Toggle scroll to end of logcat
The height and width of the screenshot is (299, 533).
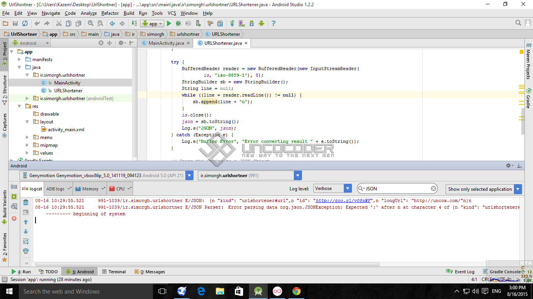[x=26, y=212]
